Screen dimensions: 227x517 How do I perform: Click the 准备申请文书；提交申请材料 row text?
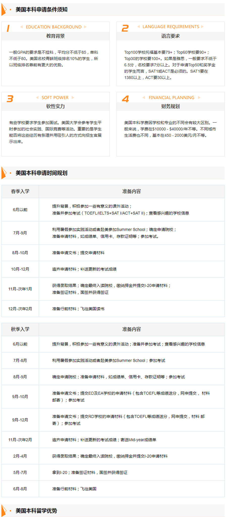[78, 253]
